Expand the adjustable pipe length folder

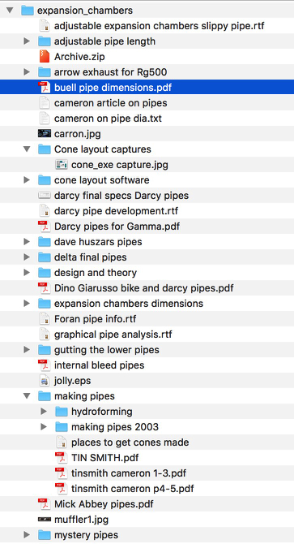point(27,41)
